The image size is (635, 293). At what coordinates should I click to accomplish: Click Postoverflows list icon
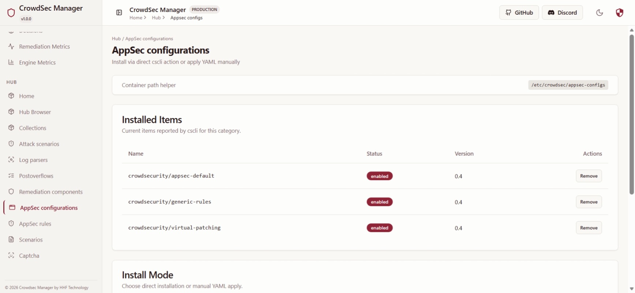coord(11,176)
